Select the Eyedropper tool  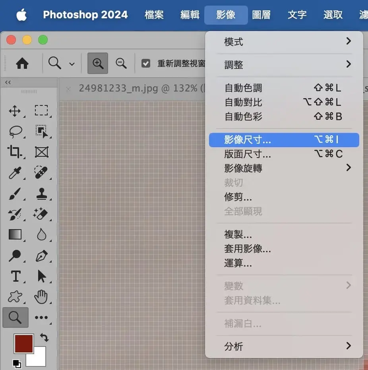[15, 173]
